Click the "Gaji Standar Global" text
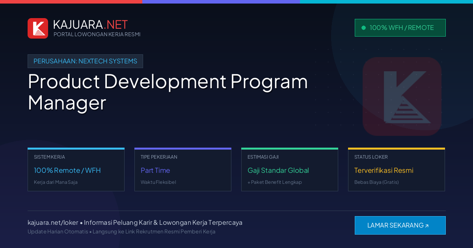This screenshot has width=473, height=248. (278, 170)
